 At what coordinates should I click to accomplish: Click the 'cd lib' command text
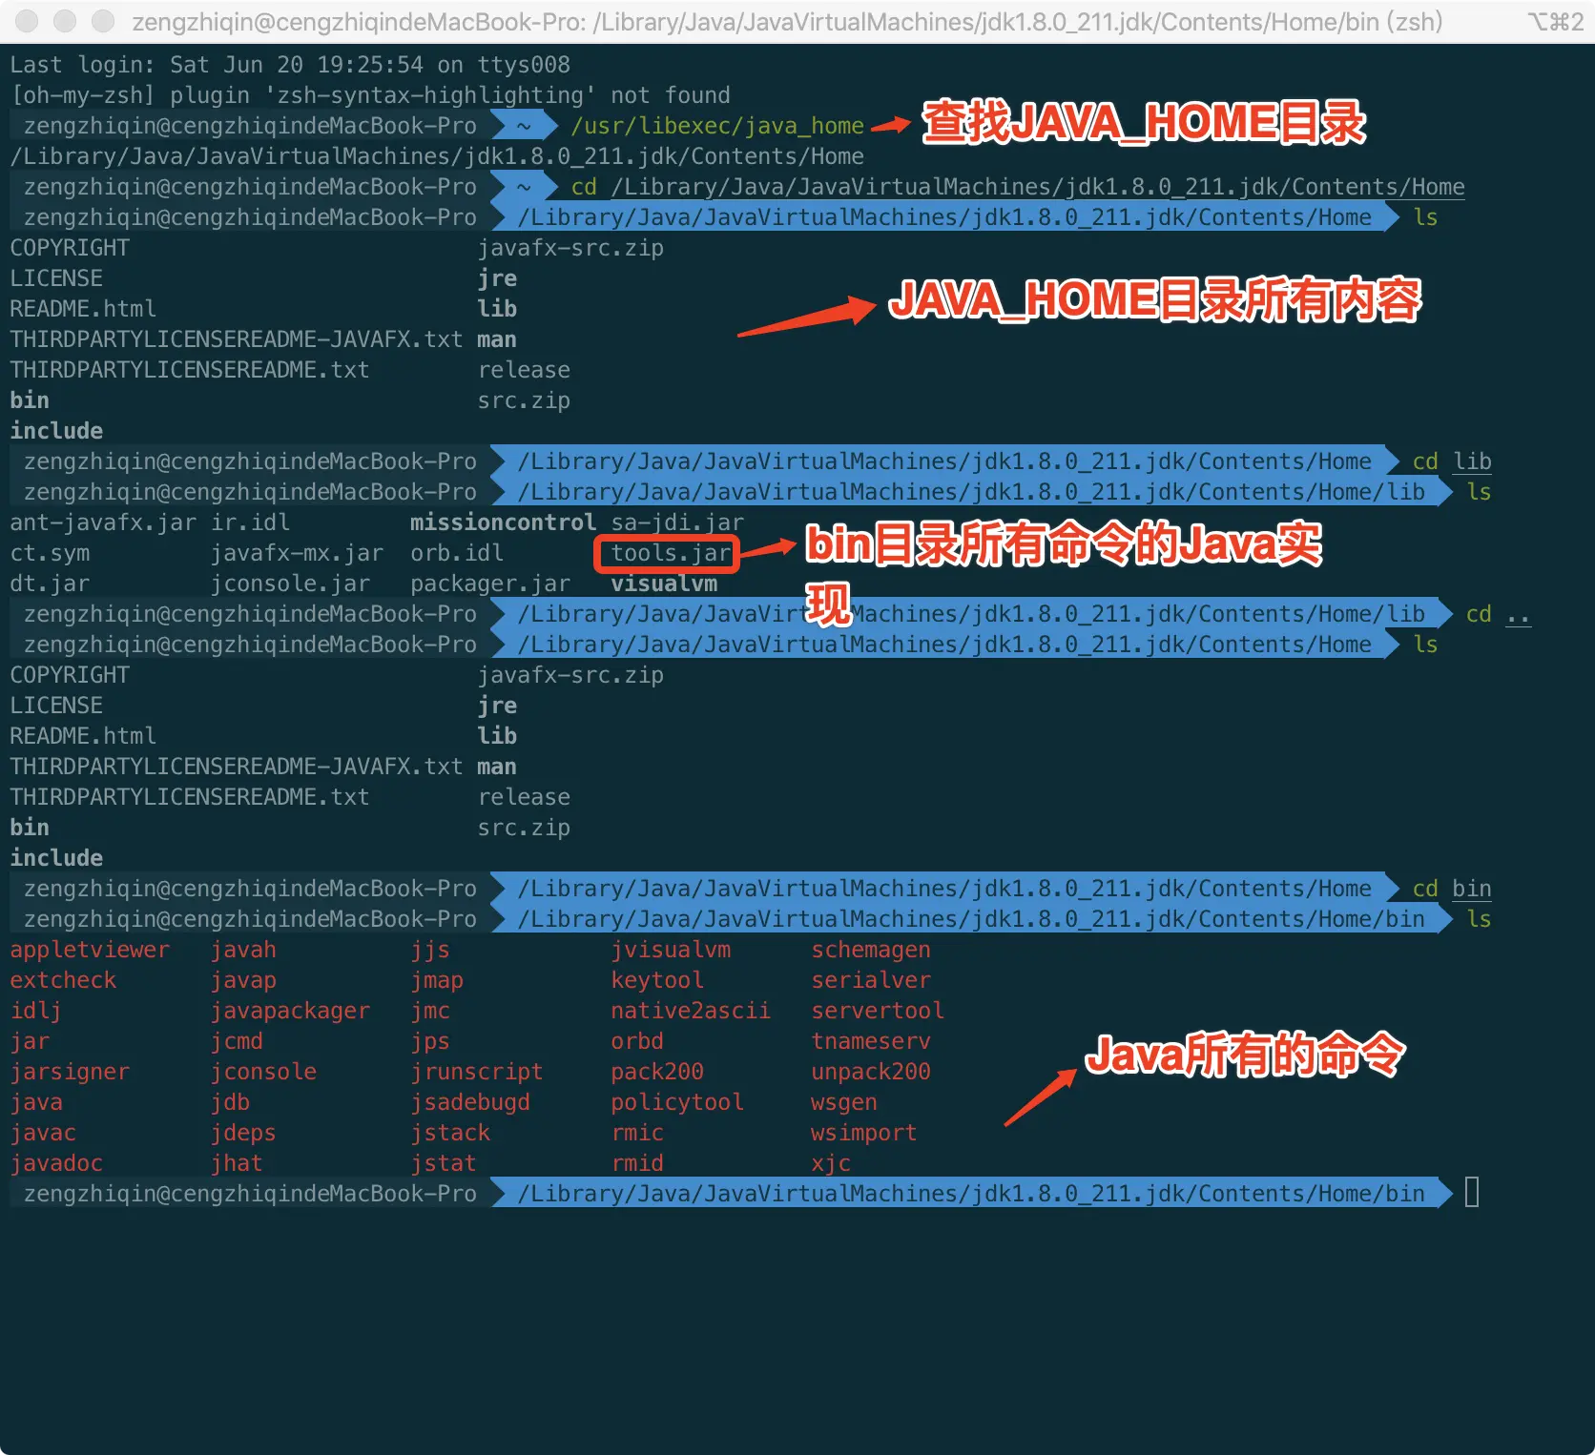1452,461
